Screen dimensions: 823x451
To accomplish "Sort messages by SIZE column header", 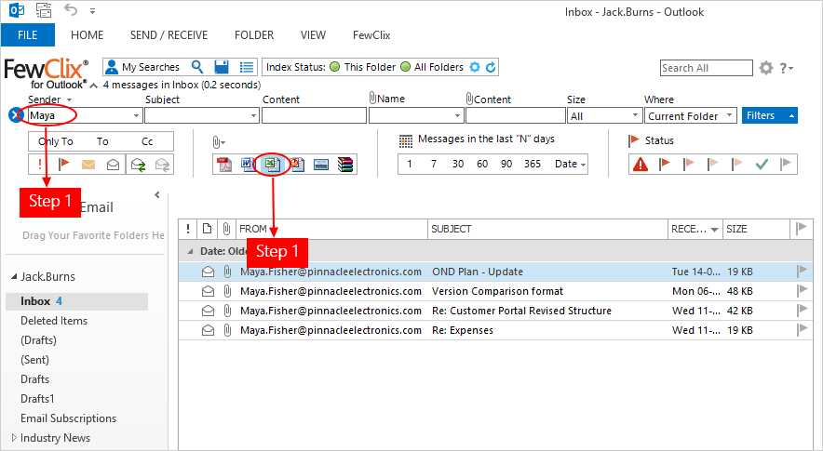I will (756, 229).
